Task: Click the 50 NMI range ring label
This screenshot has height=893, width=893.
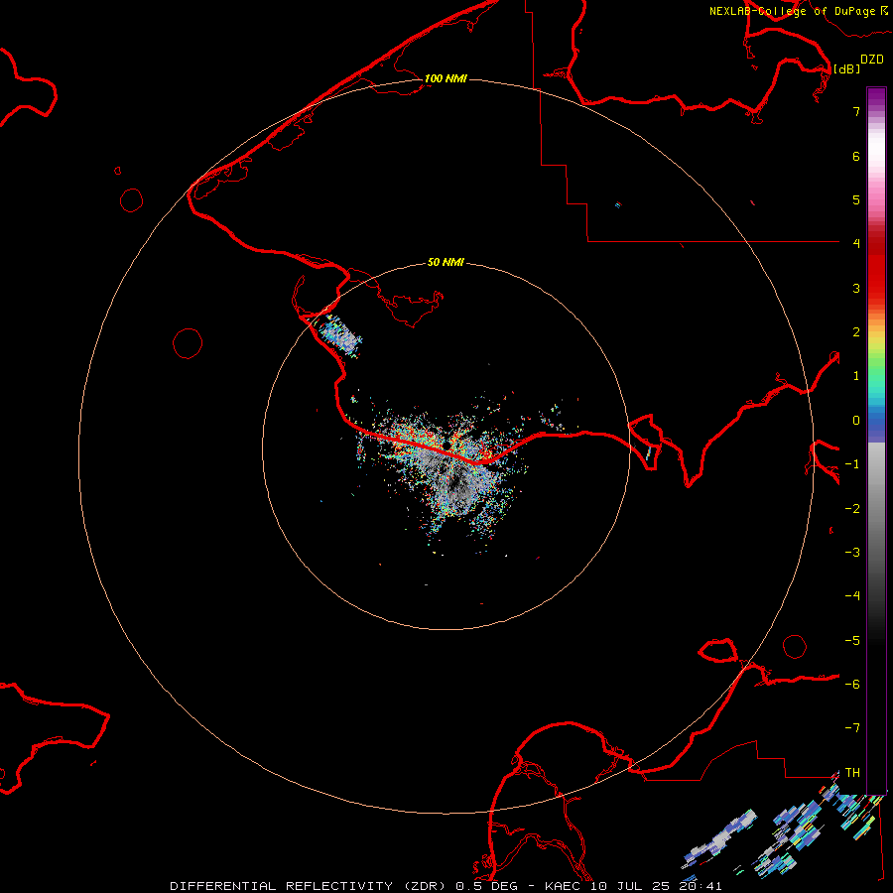Action: [446, 262]
